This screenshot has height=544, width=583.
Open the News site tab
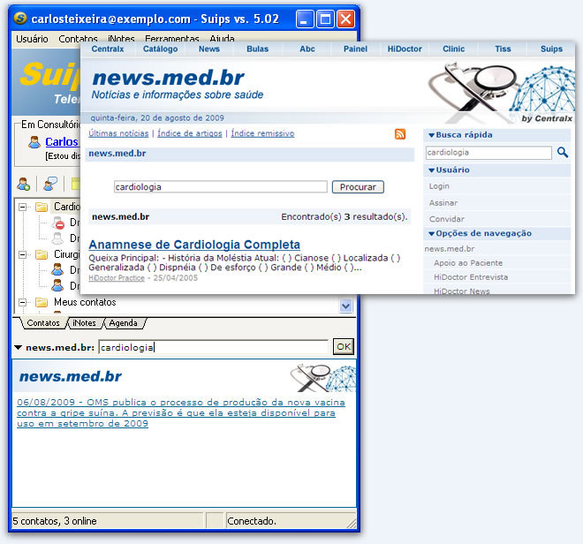coord(209,49)
